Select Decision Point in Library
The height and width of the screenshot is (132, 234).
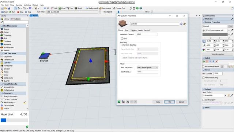click(x=8, y=106)
